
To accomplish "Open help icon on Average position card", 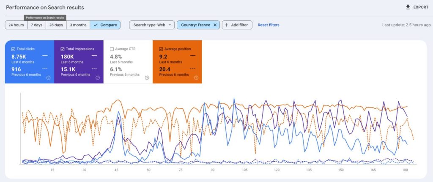I will 196,78.
